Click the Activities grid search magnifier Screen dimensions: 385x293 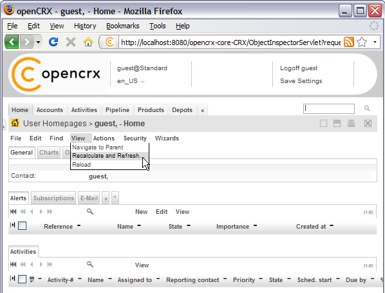[x=90, y=264]
